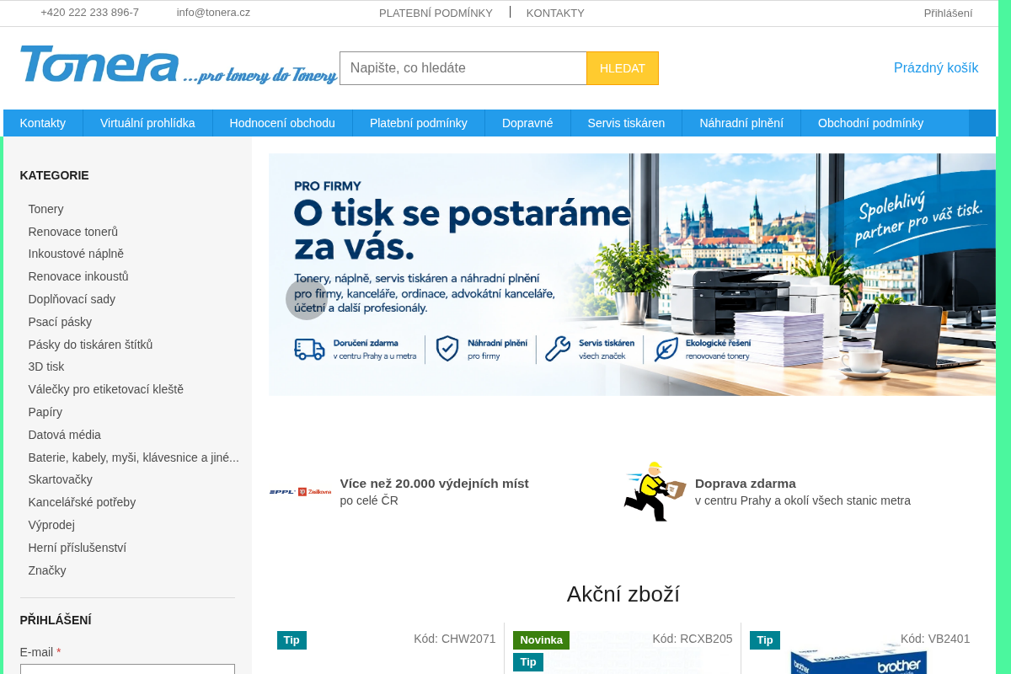
Task: Open Tonery category in sidebar
Action: click(x=45, y=209)
